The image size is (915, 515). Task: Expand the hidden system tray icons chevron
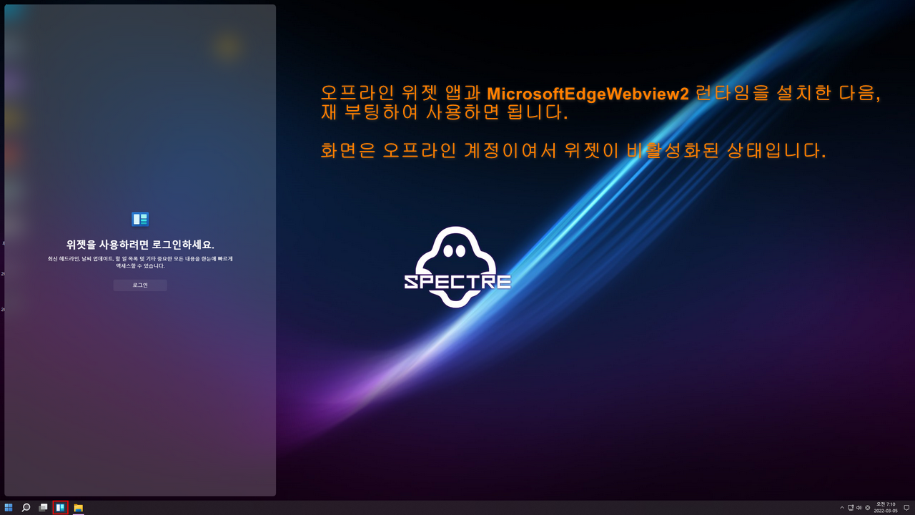[x=842, y=508]
